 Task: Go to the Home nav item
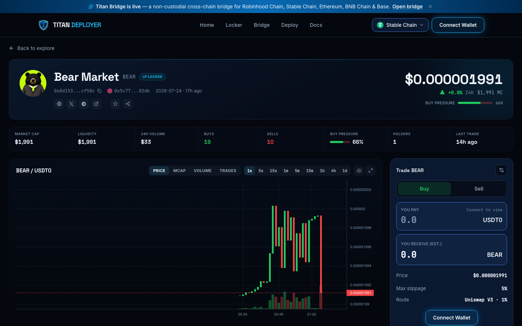coord(207,25)
